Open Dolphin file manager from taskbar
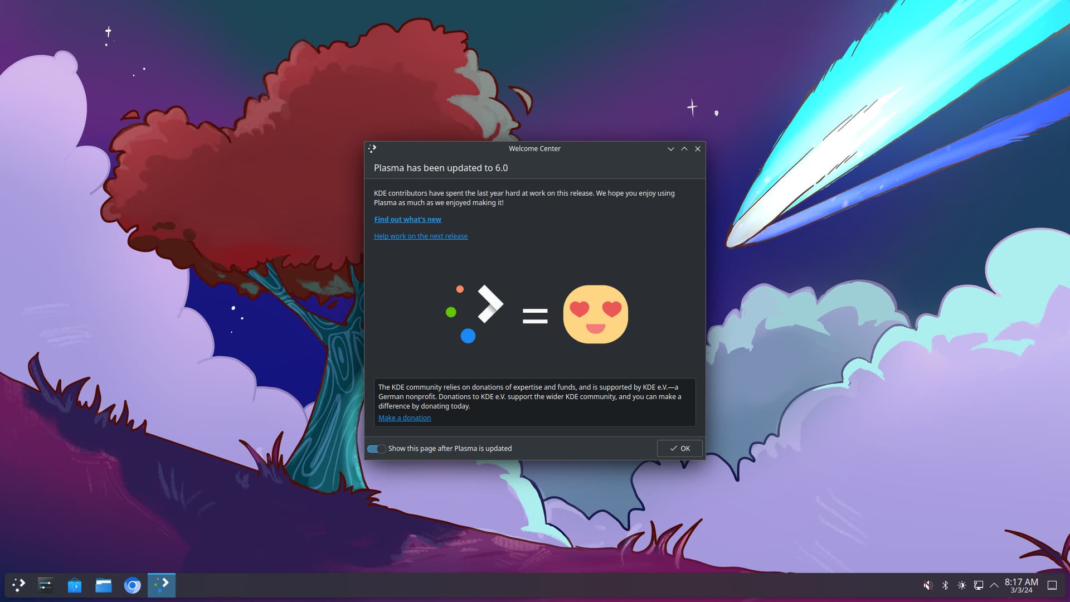 104,585
